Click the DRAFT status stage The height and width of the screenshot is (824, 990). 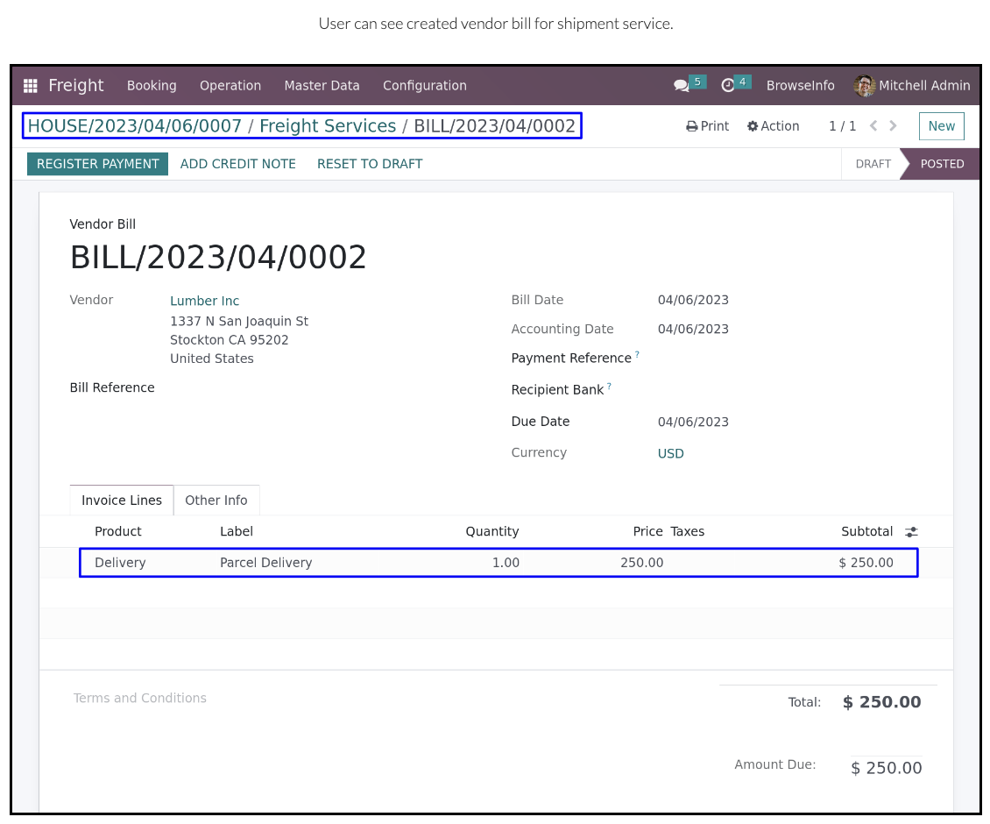point(873,164)
